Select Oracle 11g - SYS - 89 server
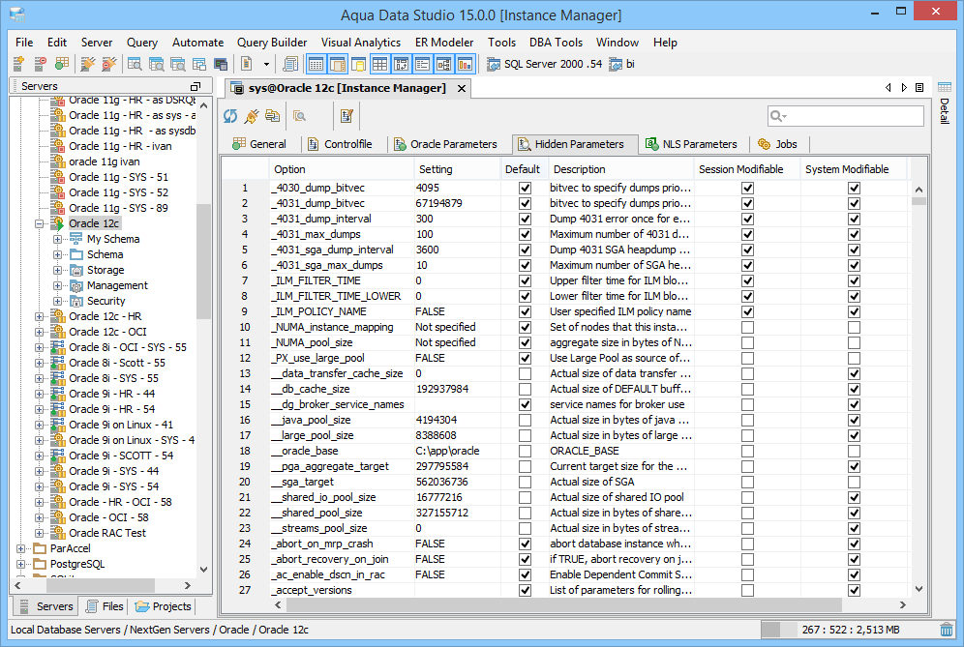This screenshot has width=964, height=647. click(x=118, y=208)
